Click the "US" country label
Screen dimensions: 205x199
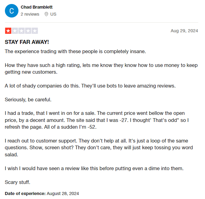click(x=53, y=14)
